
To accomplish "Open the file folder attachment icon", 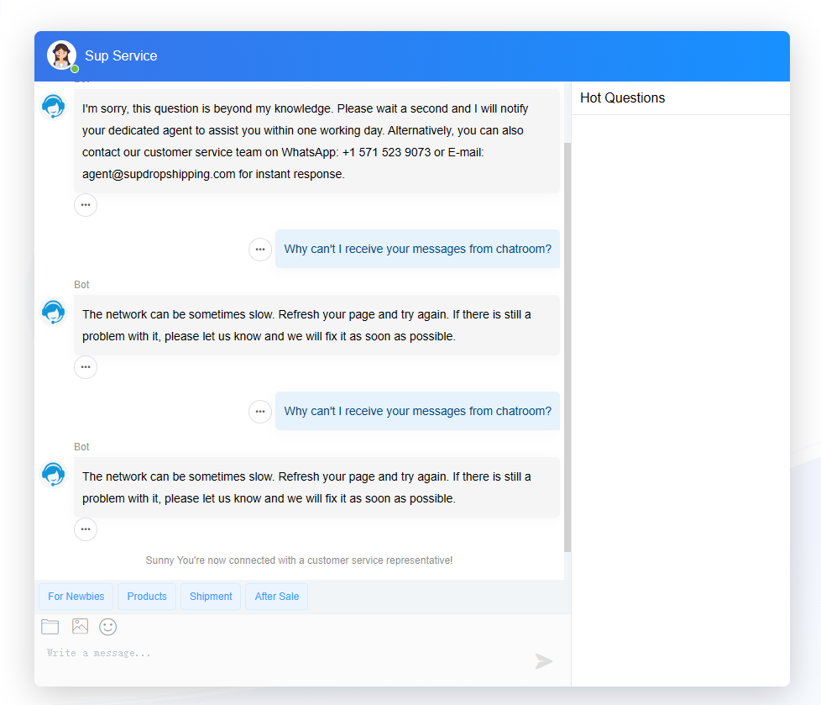I will [50, 626].
